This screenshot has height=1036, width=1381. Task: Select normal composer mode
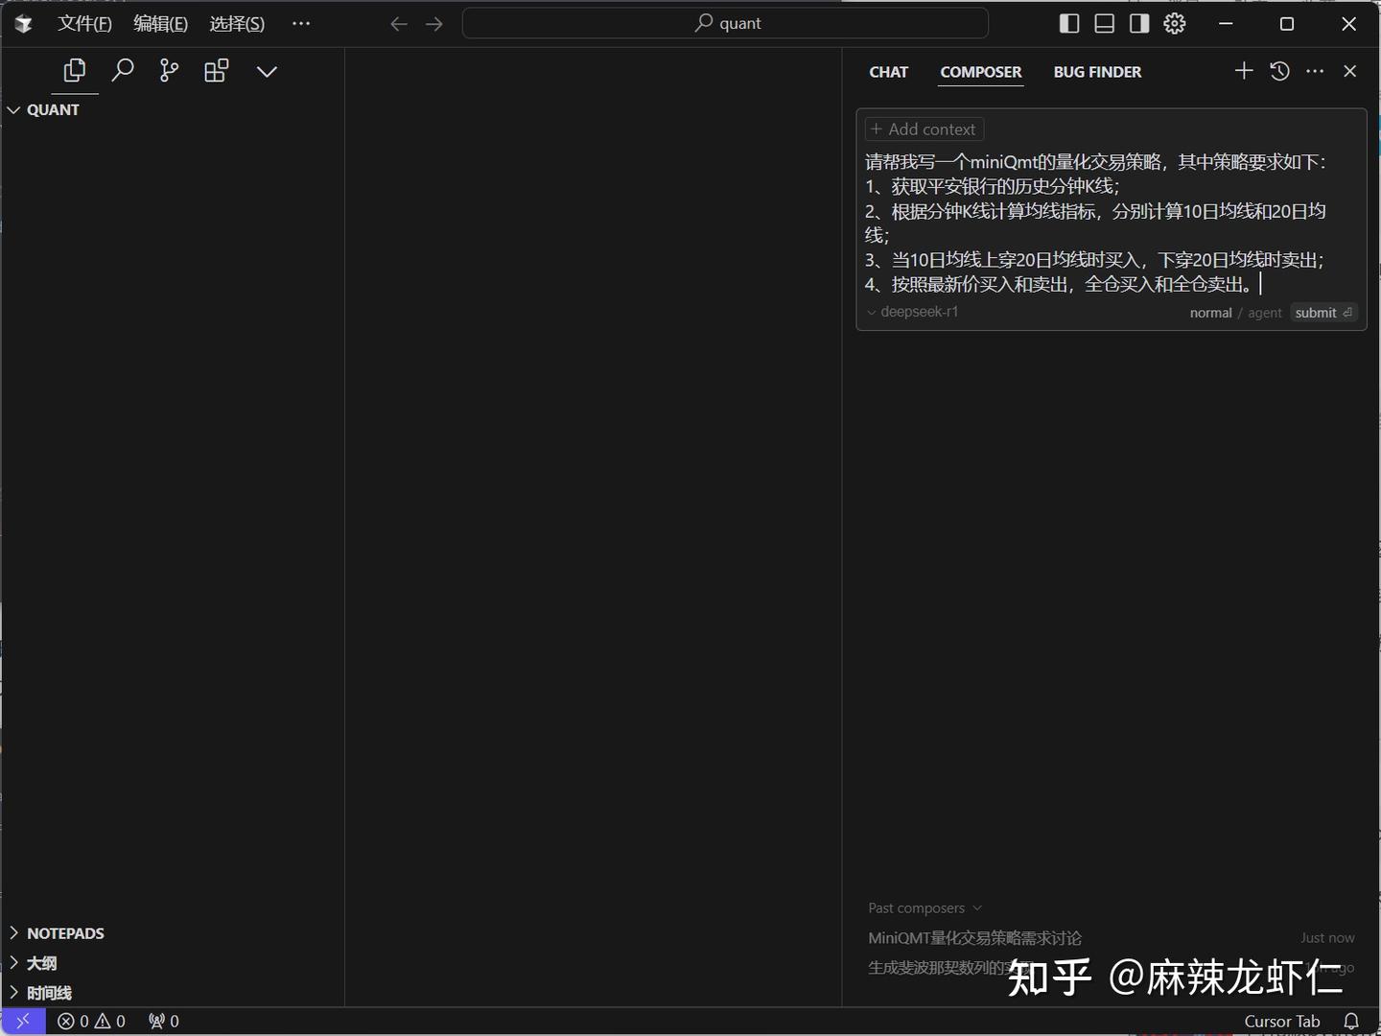click(x=1210, y=313)
